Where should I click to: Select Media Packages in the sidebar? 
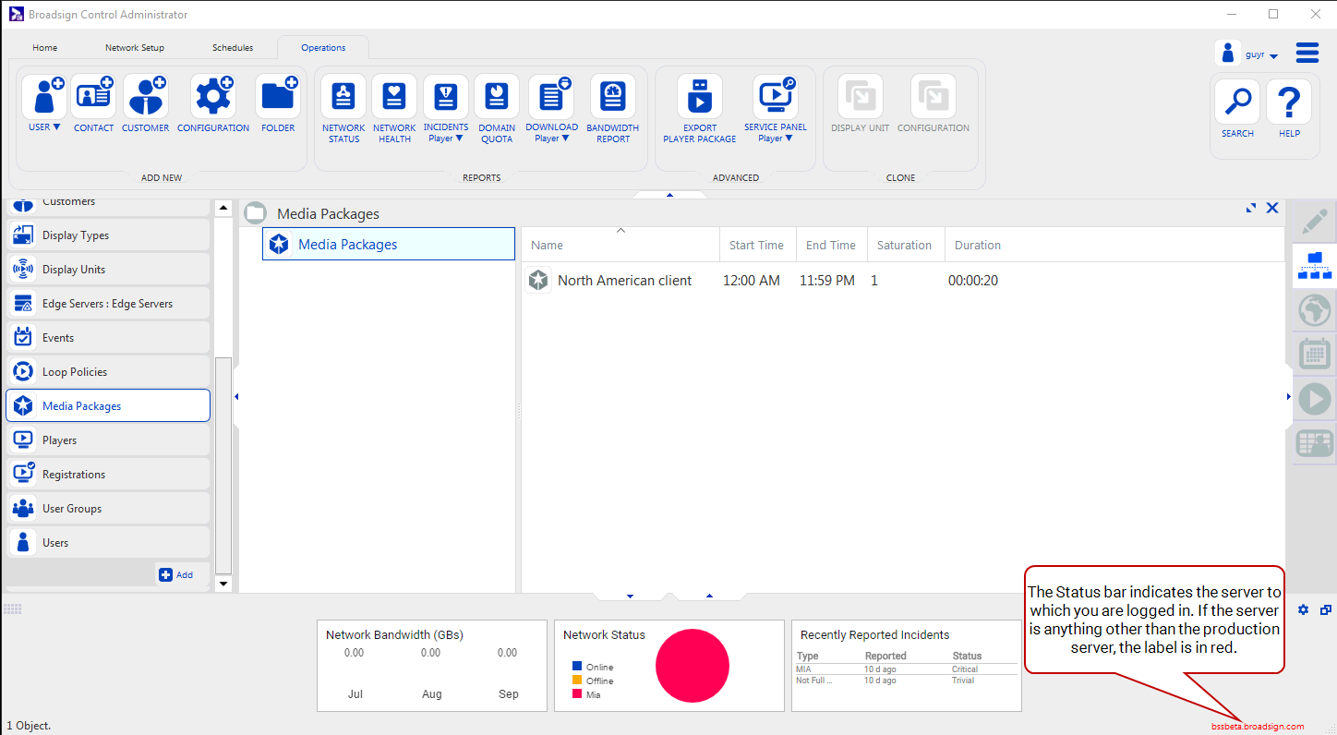coord(108,406)
